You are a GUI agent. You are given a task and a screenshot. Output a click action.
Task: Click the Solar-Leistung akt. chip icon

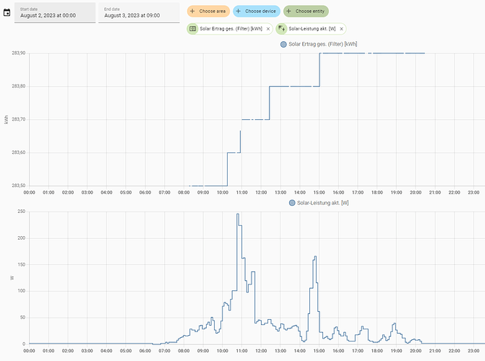[281, 29]
